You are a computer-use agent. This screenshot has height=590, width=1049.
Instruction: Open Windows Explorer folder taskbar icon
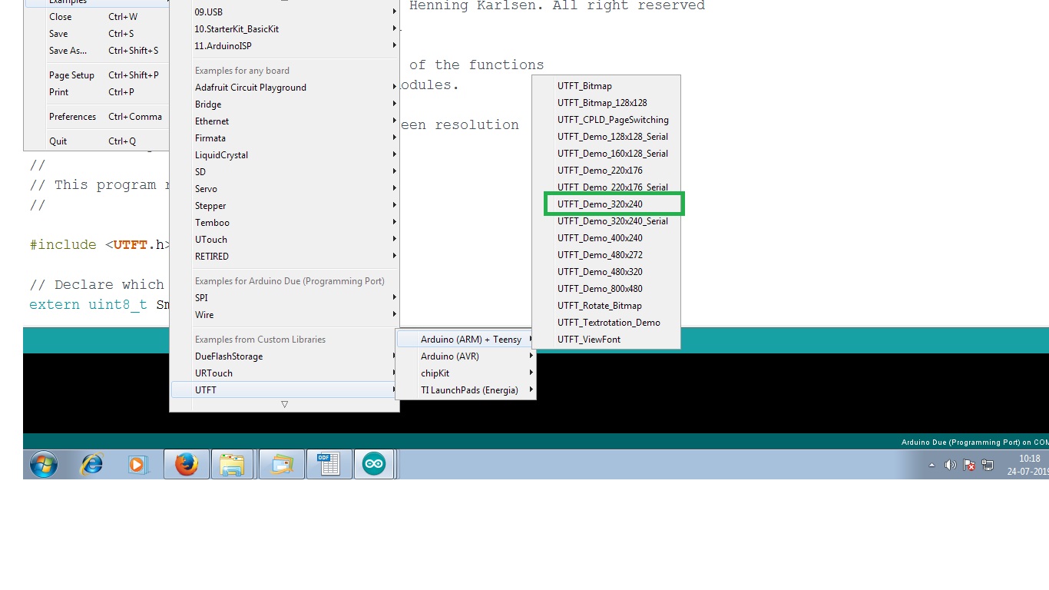click(x=232, y=464)
